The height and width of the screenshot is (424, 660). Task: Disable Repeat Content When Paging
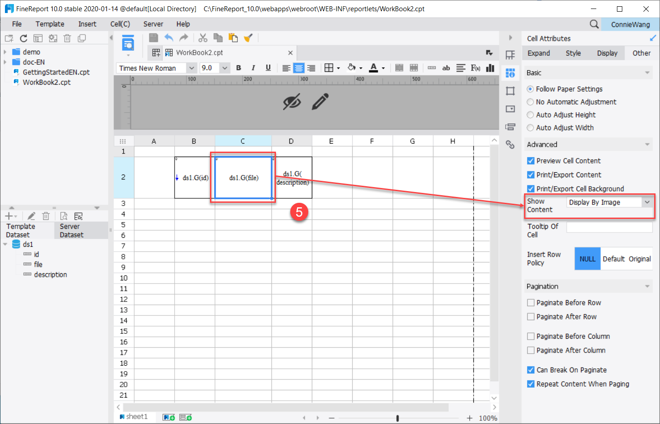(x=530, y=384)
